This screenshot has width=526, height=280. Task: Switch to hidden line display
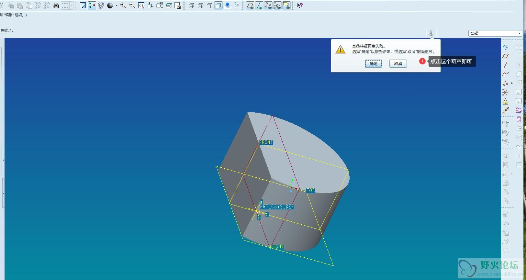point(200,6)
